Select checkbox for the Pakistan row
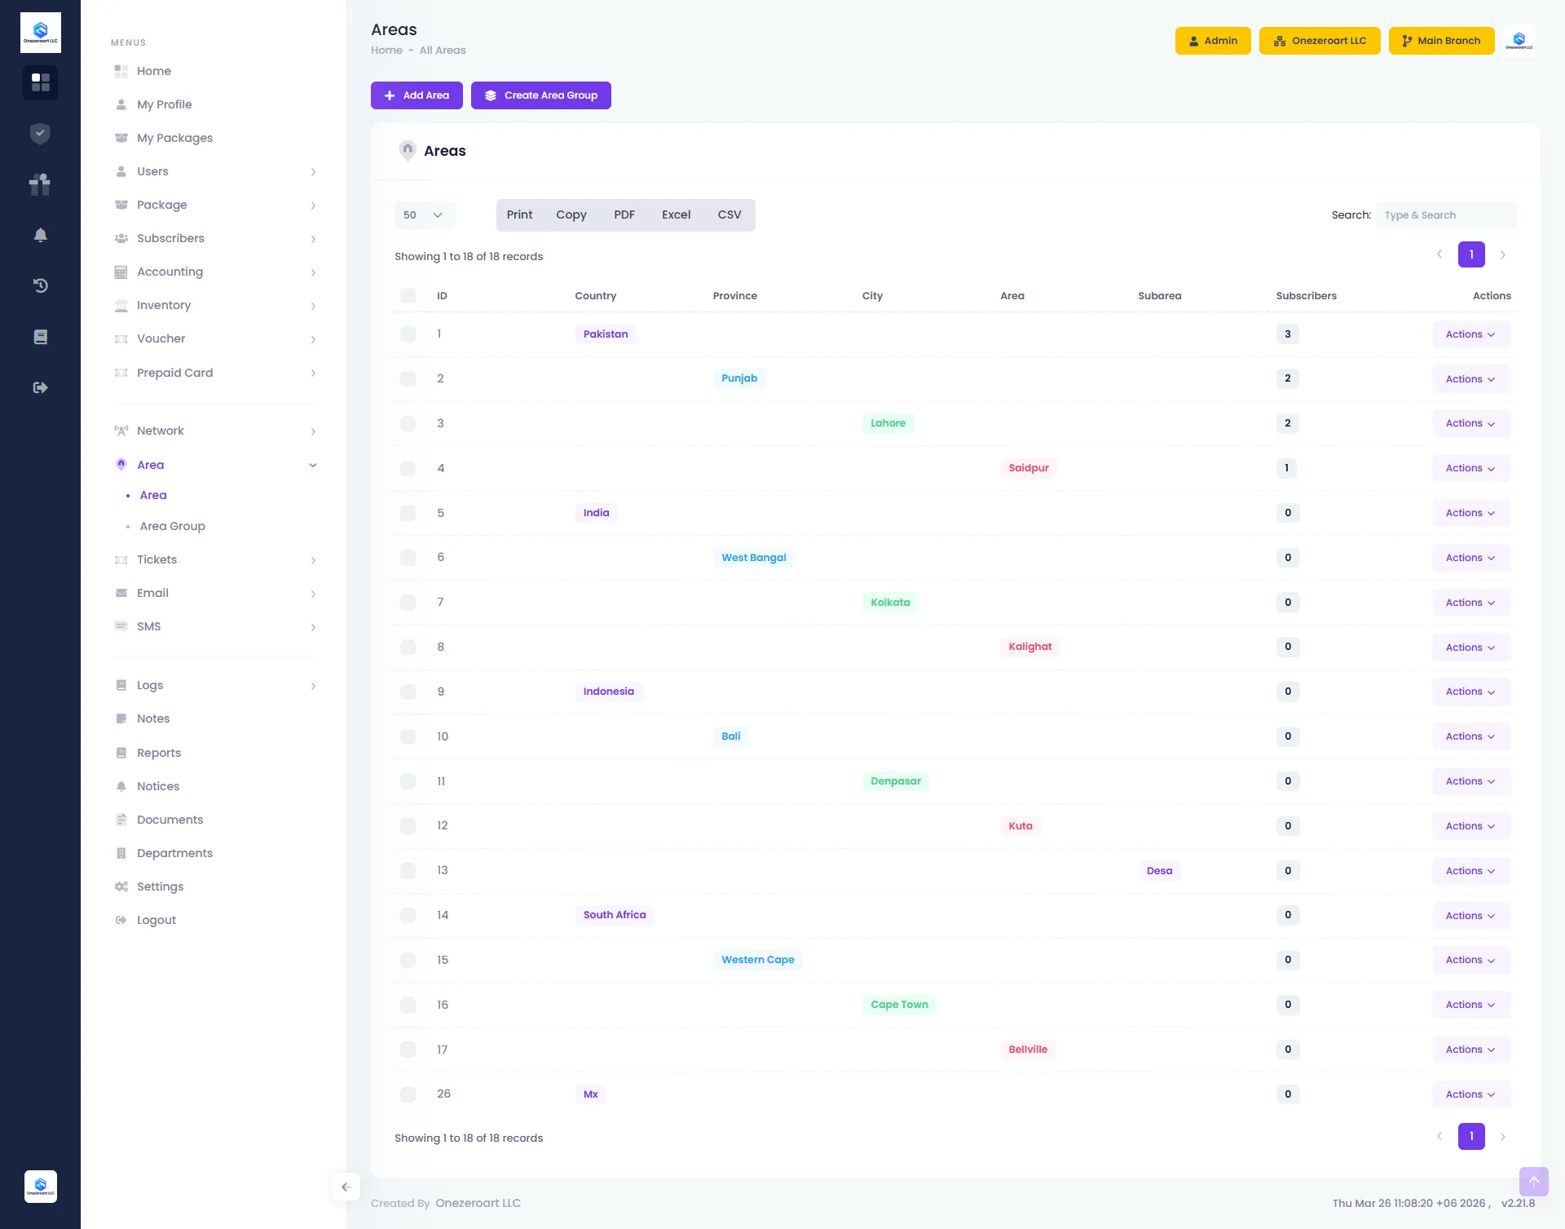This screenshot has height=1229, width=1565. coord(408,334)
